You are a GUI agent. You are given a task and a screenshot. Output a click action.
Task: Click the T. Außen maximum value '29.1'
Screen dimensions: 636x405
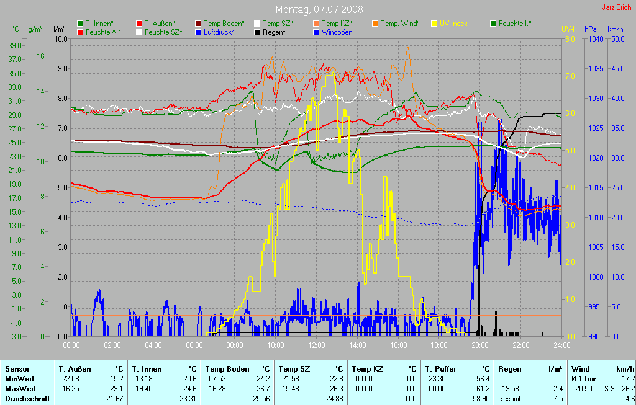coord(116,389)
